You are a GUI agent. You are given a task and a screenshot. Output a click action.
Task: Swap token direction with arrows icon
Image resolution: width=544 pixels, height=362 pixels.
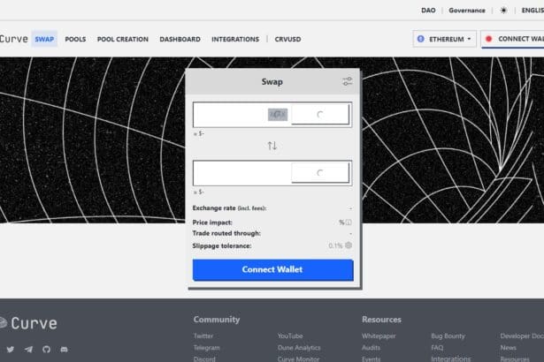click(272, 146)
